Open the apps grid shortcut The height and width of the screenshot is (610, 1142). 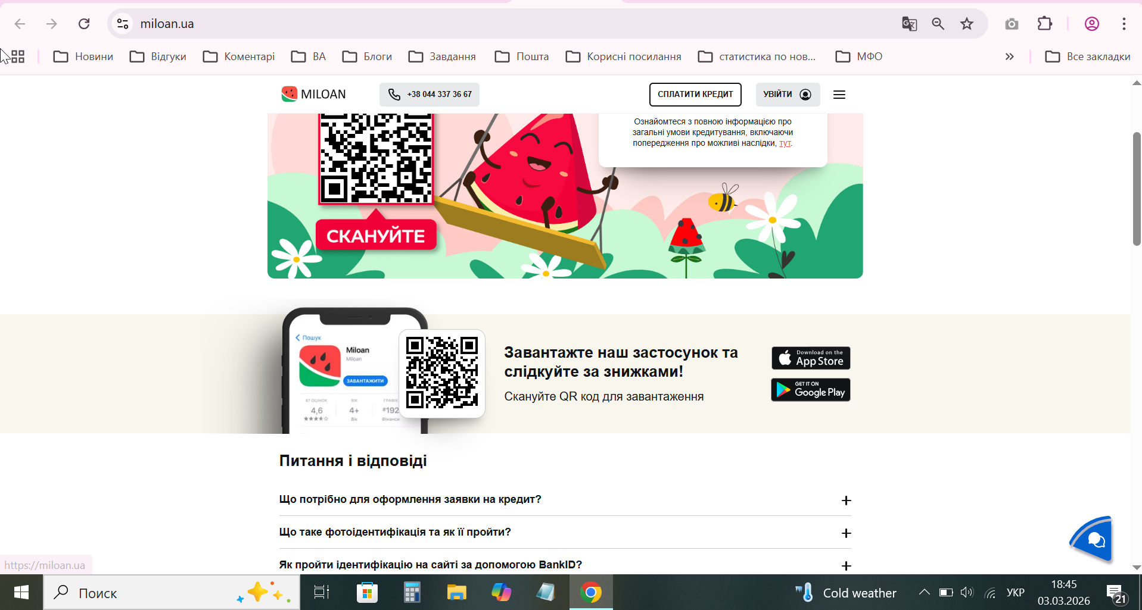coord(18,57)
